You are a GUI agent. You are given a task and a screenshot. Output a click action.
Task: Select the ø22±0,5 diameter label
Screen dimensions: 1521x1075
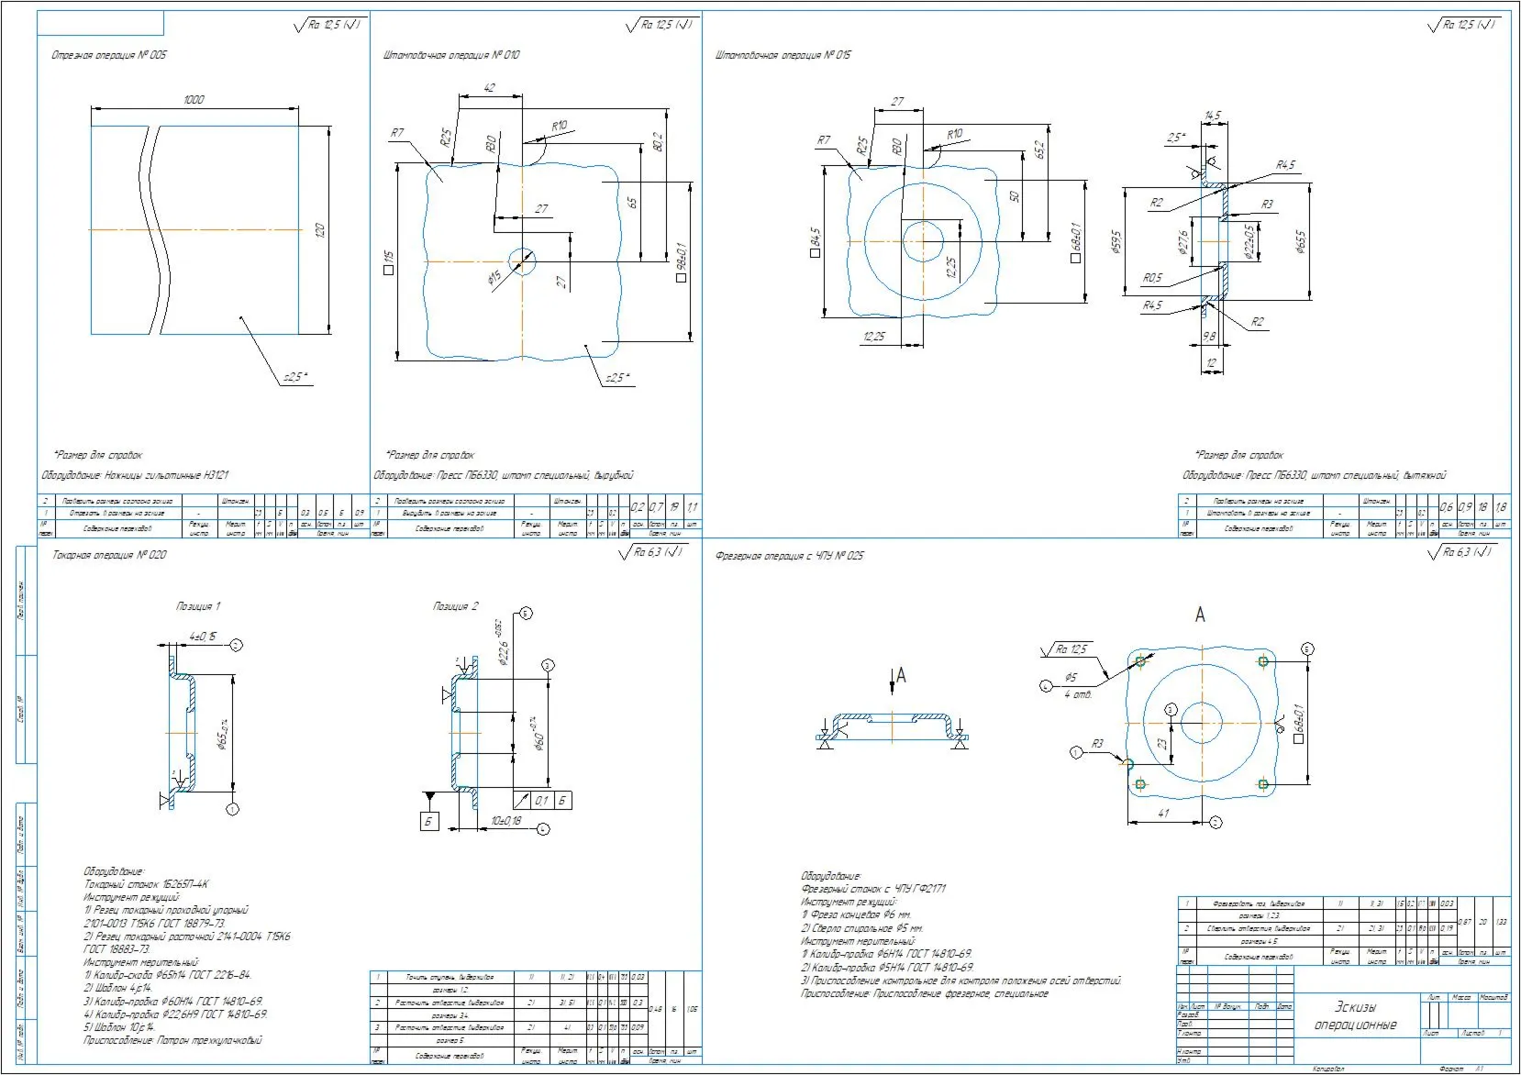1249,242
